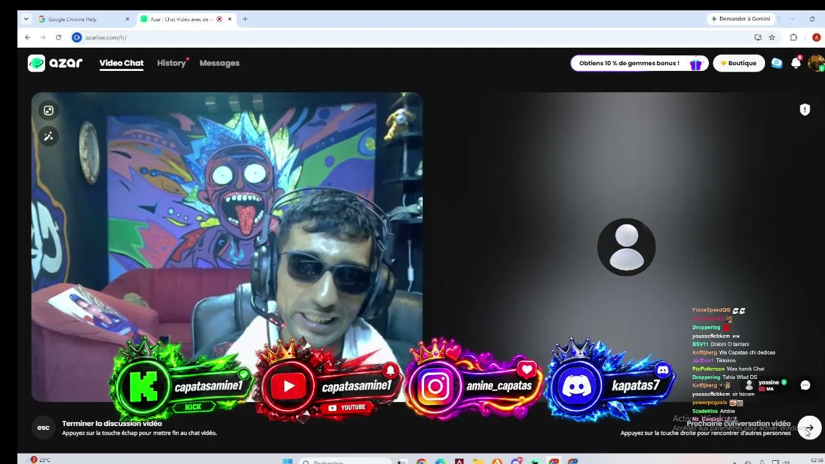Select the Azar Chat Vidéo browser tab
This screenshot has width=825, height=464.
[186, 19]
